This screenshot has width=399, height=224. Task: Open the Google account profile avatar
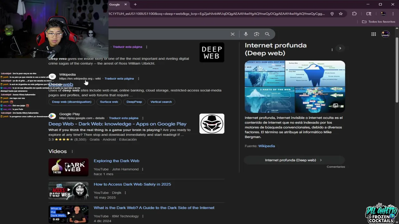(386, 34)
